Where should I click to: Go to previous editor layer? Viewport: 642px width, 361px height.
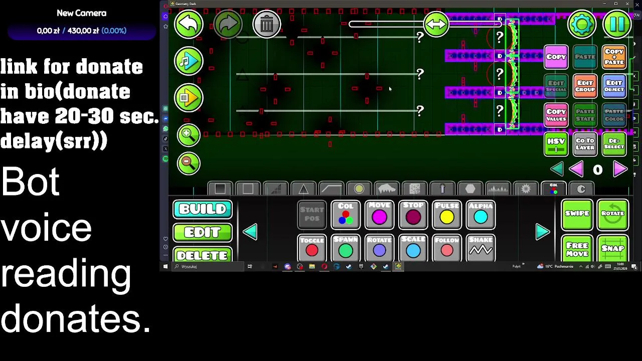(x=576, y=169)
